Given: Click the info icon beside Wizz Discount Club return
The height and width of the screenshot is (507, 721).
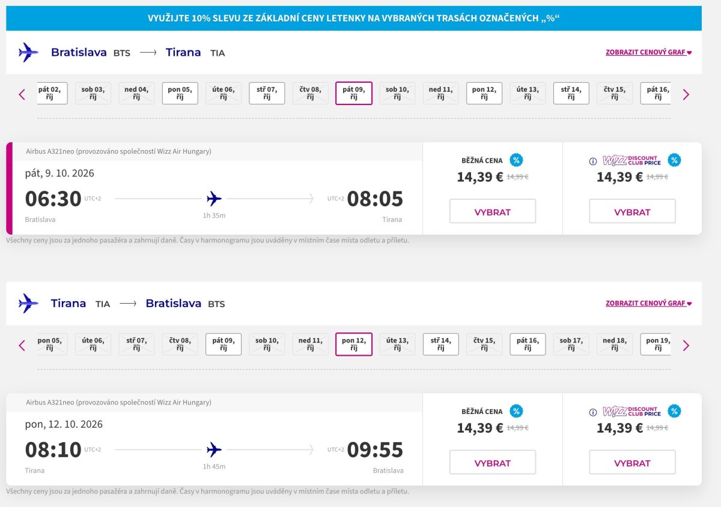Looking at the screenshot, I should [x=592, y=412].
